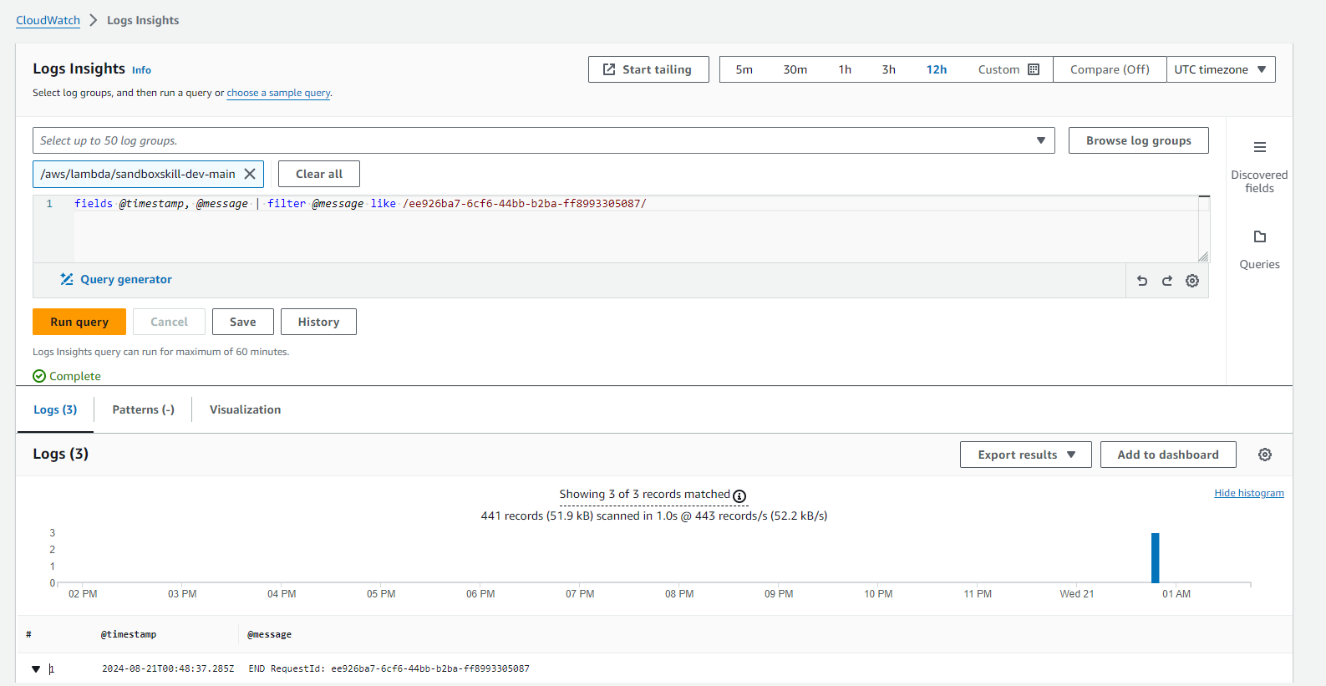The width and height of the screenshot is (1326, 686).
Task: Click the END RequestId message text
Action: (389, 668)
